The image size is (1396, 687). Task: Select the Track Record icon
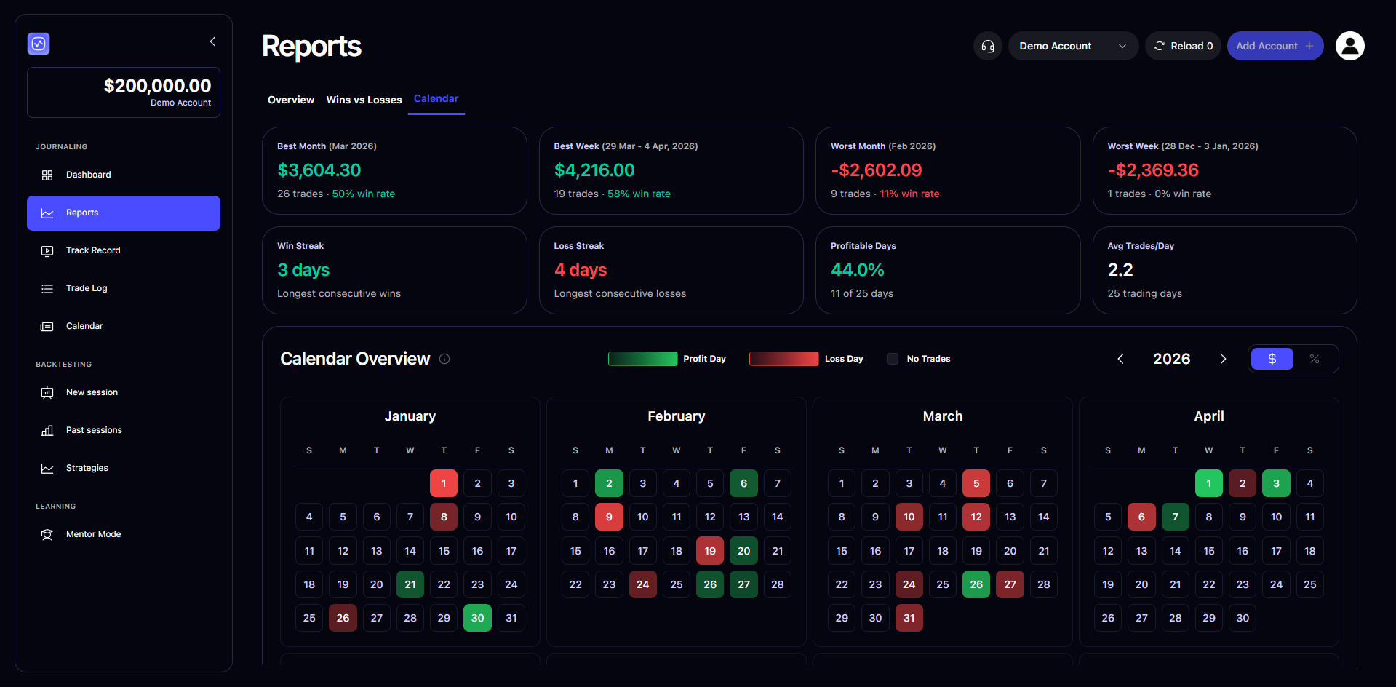click(47, 250)
